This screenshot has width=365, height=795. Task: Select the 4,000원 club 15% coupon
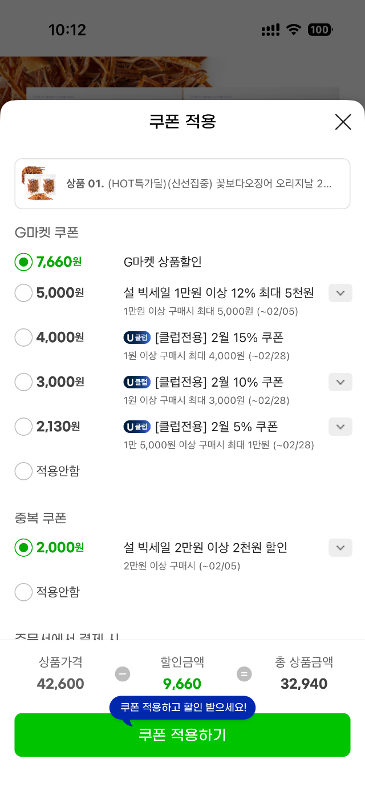[23, 338]
